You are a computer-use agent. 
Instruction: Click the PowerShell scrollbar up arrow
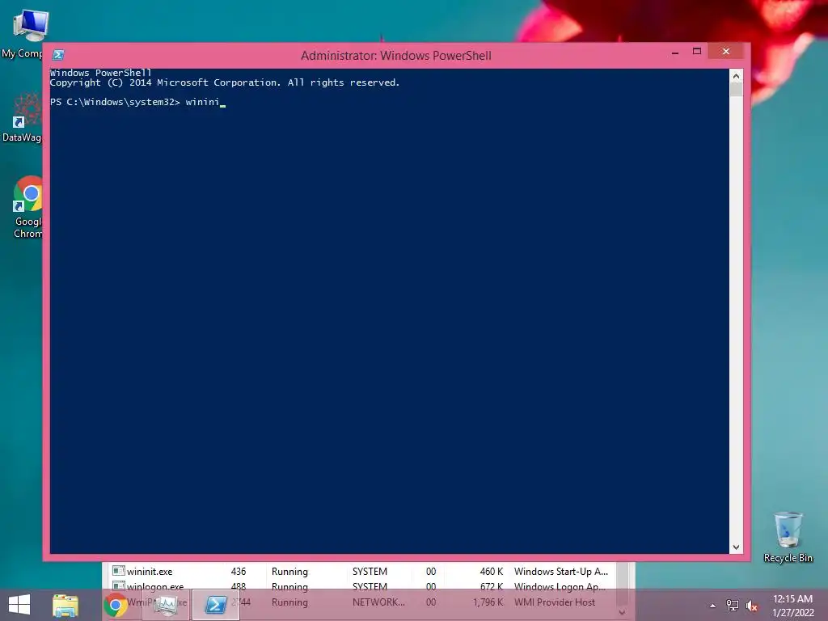pos(736,76)
